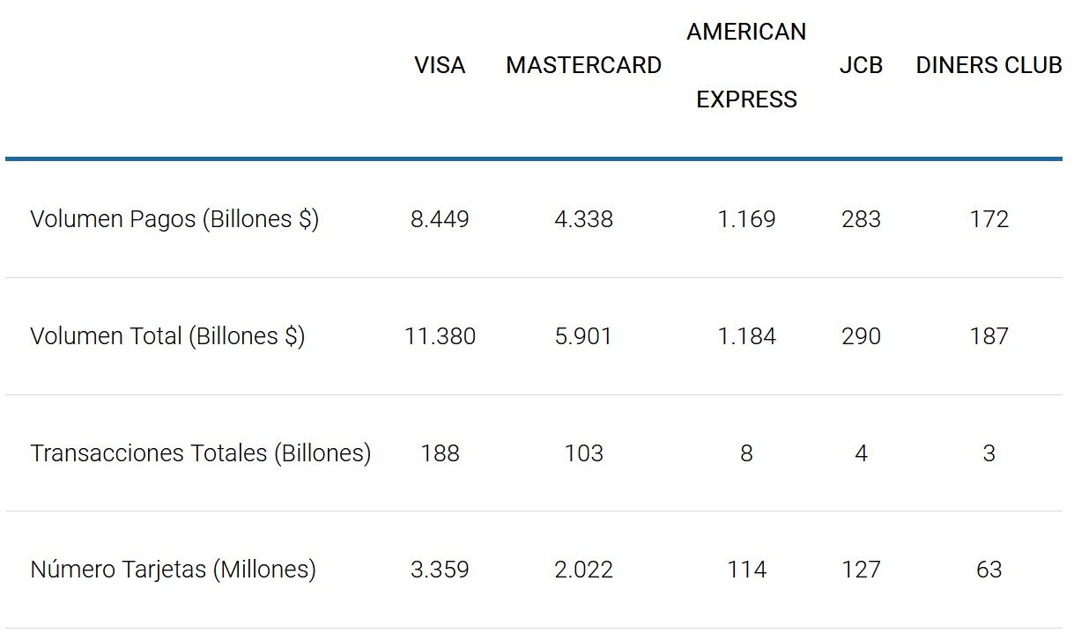
Task: Click Diners Club's 63 cards cell
Action: (x=989, y=570)
